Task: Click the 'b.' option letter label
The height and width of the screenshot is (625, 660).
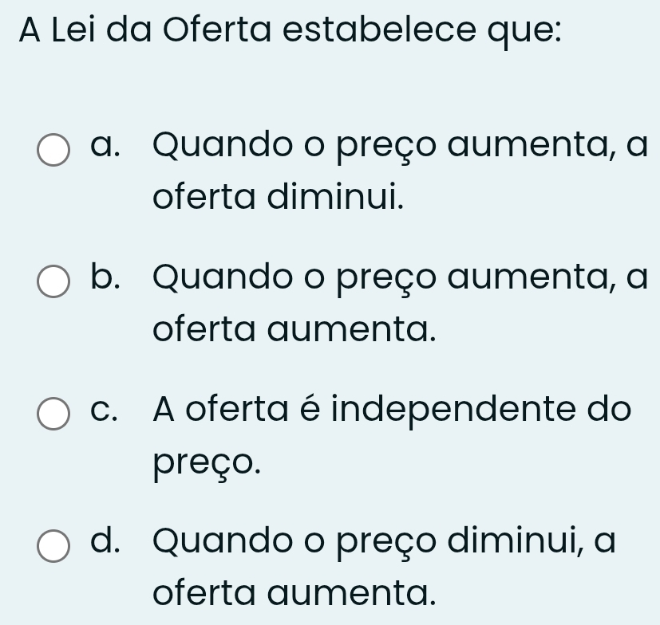Action: (109, 280)
